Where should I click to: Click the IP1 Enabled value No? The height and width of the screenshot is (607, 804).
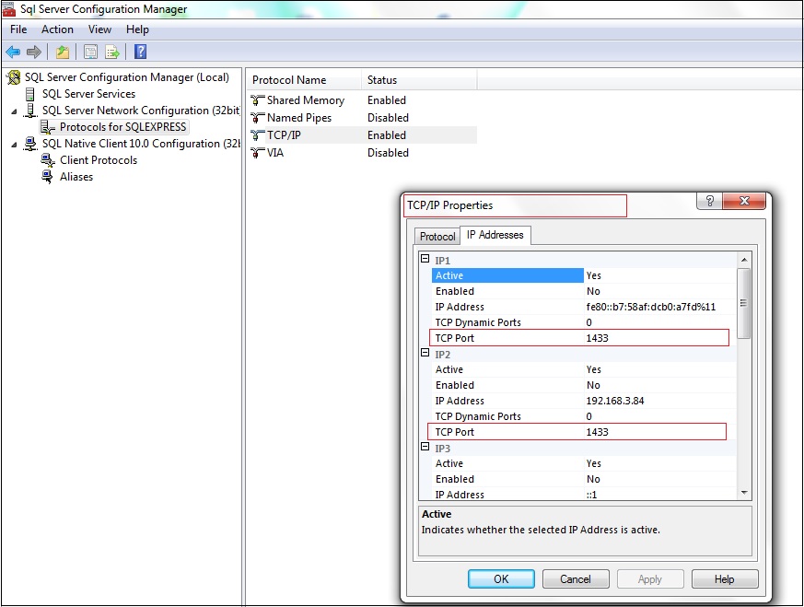tap(593, 291)
